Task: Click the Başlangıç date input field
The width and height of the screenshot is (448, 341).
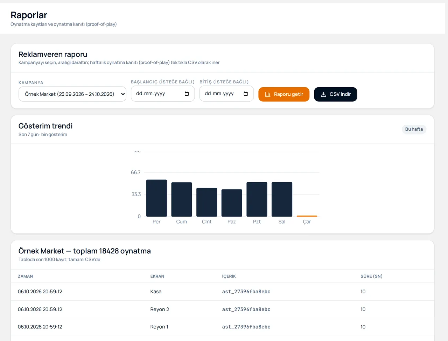Action: [x=162, y=94]
